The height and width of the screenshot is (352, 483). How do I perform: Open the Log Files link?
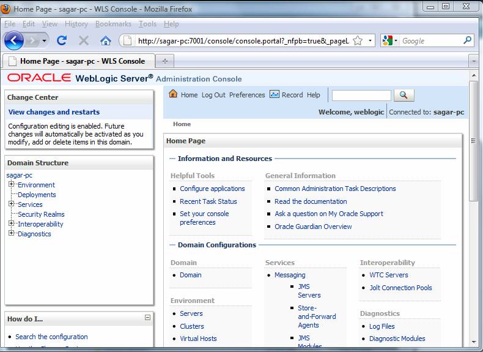[382, 326]
